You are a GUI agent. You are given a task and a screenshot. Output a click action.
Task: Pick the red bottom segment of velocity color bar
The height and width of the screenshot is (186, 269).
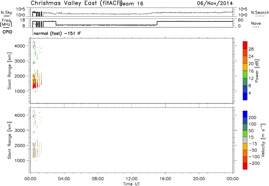pyautogui.click(x=245, y=166)
